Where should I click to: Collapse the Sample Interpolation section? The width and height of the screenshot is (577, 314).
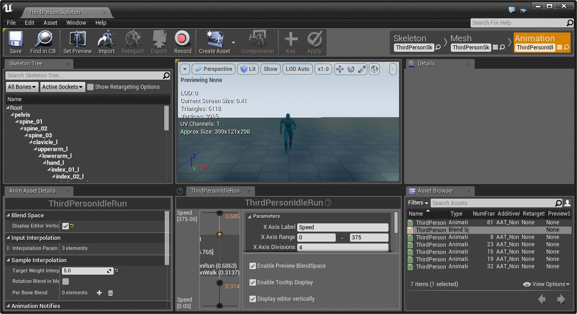pos(8,260)
